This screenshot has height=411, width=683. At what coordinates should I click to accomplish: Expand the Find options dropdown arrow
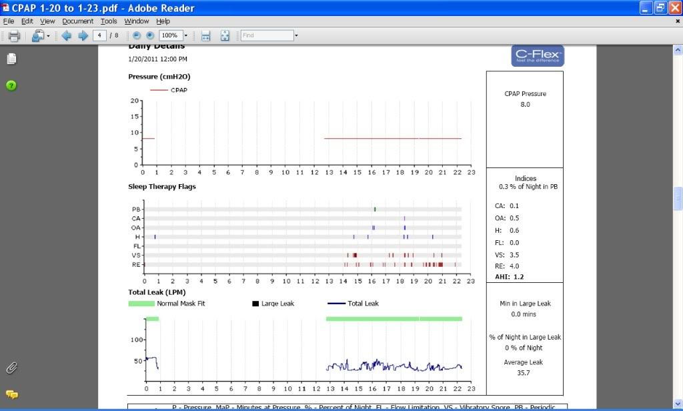click(296, 35)
